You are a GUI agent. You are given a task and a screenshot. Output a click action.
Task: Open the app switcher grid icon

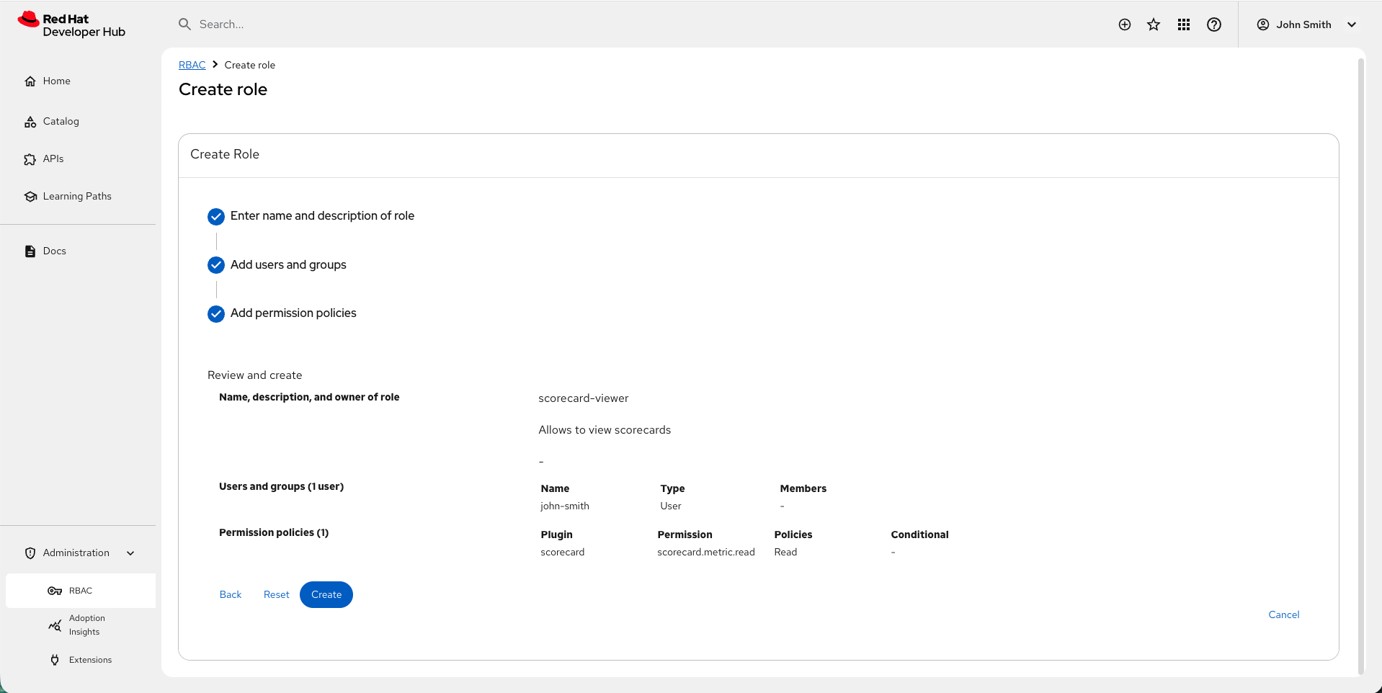coord(1183,24)
